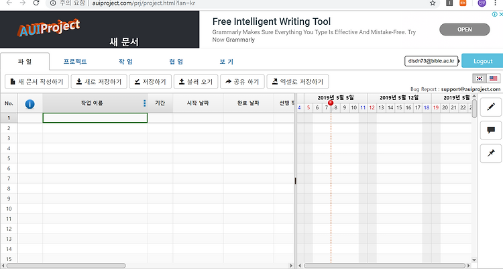Click the Gantt vertical scrollbar down arrow
Viewport: 503px width, 269px height.
pyautogui.click(x=474, y=260)
